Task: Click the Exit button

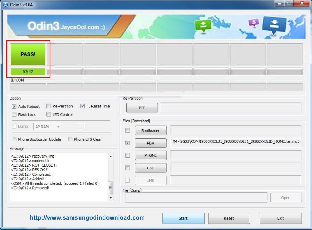Action: [281, 218]
